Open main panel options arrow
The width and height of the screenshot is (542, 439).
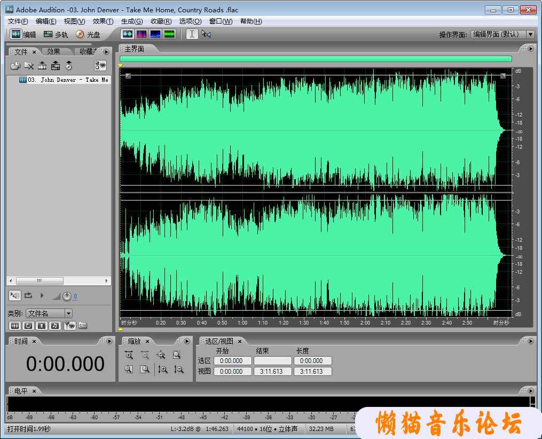(531, 49)
